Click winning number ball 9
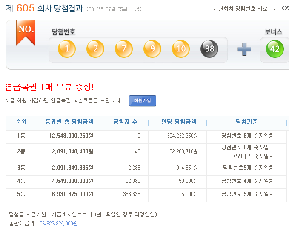 (152, 49)
